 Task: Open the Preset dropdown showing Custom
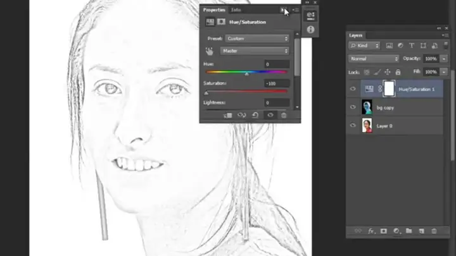257,39
